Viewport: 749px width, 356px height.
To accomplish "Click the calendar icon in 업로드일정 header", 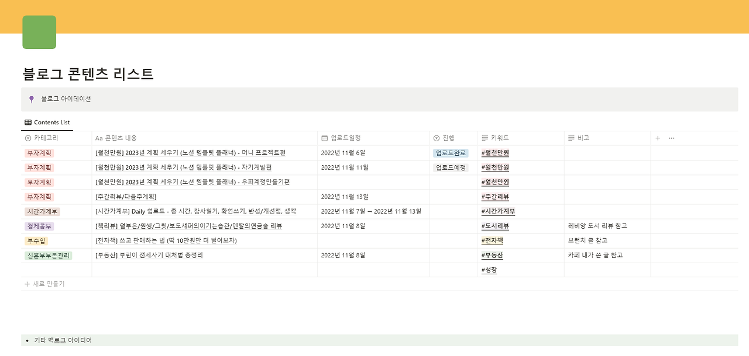I will [324, 138].
